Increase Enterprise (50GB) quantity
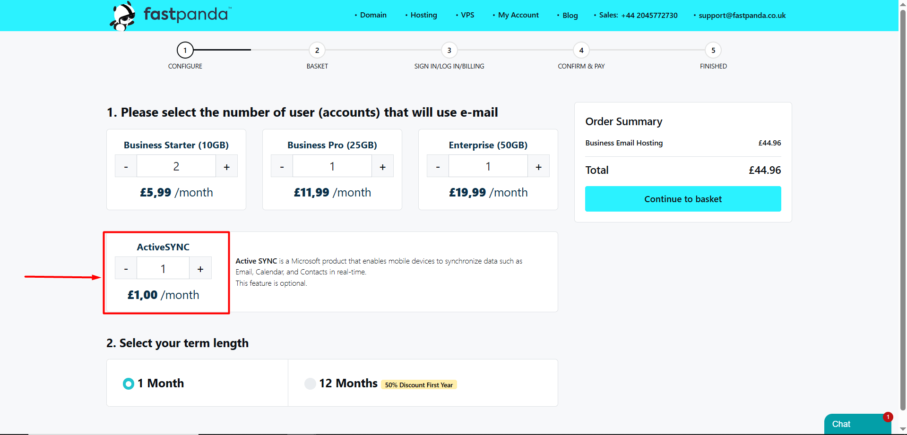This screenshot has width=907, height=435. point(539,166)
